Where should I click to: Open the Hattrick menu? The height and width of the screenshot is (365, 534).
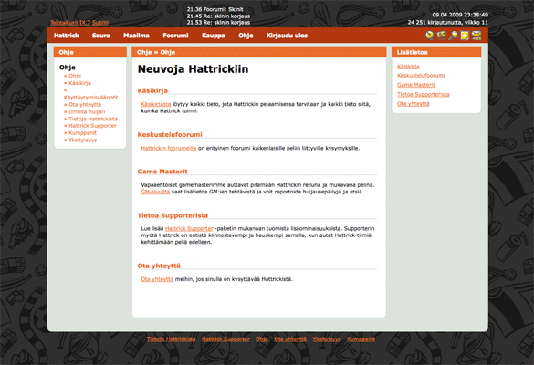click(66, 36)
